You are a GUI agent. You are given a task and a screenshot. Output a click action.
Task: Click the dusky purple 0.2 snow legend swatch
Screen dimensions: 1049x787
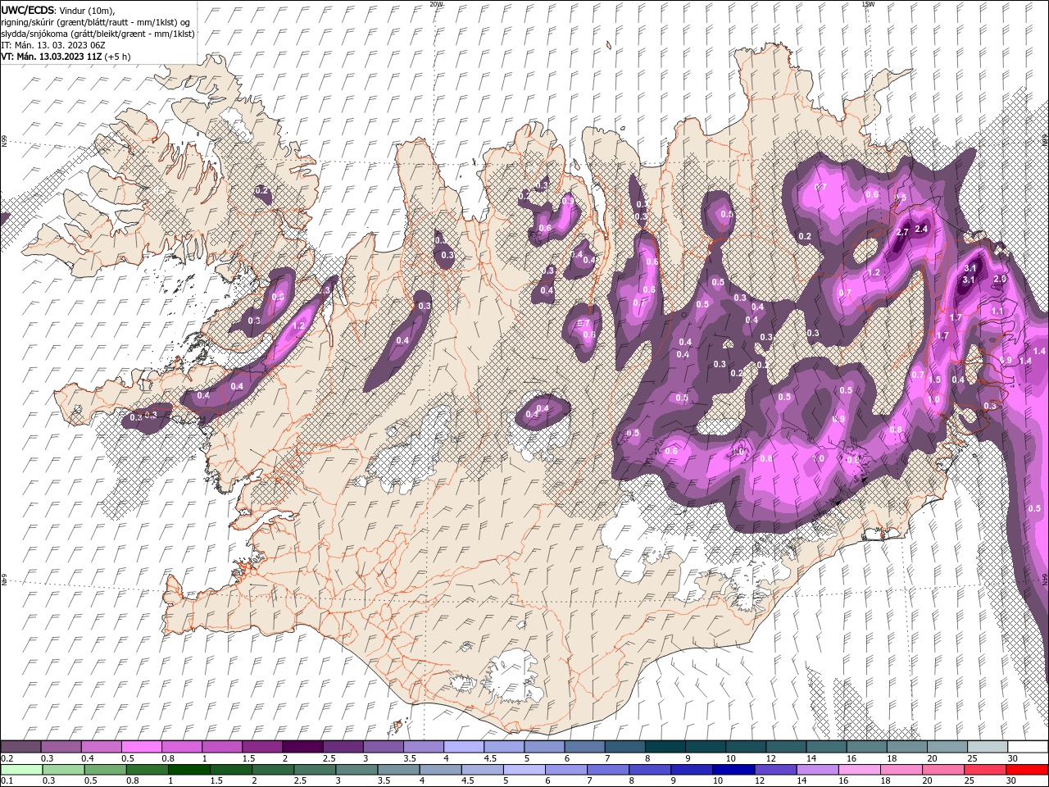pyautogui.click(x=20, y=747)
